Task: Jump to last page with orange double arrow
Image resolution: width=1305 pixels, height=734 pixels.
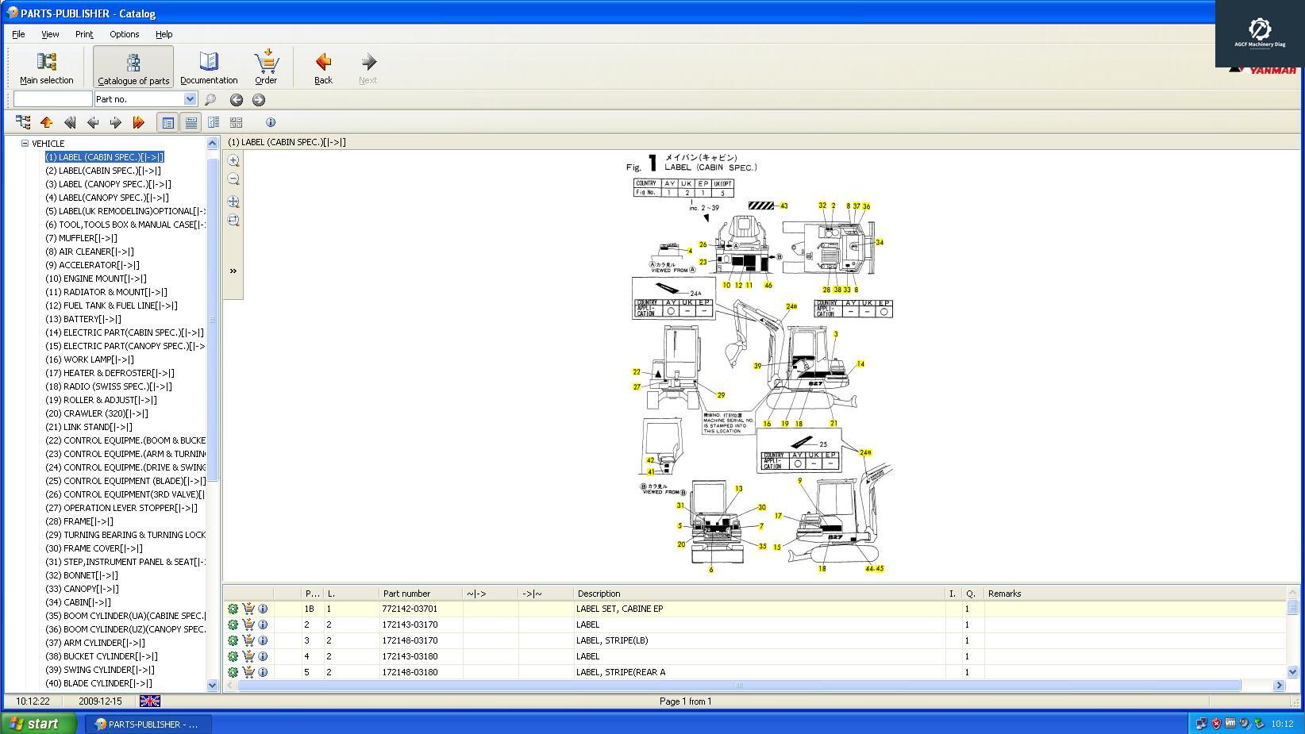Action: (138, 122)
